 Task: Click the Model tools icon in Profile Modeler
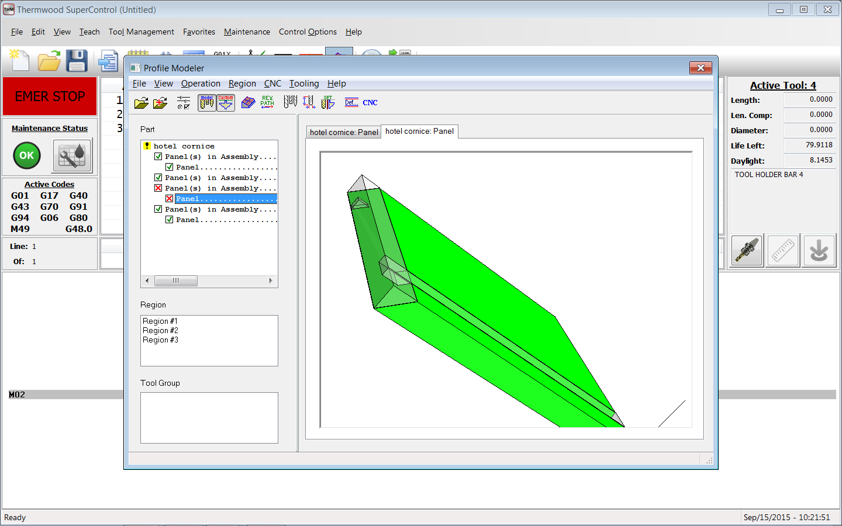[x=206, y=103]
